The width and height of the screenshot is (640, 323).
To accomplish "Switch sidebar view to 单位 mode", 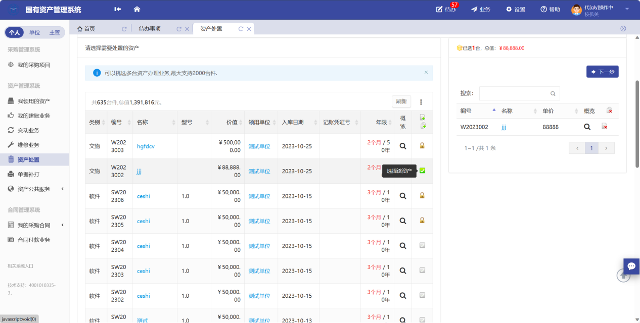I will [34, 32].
